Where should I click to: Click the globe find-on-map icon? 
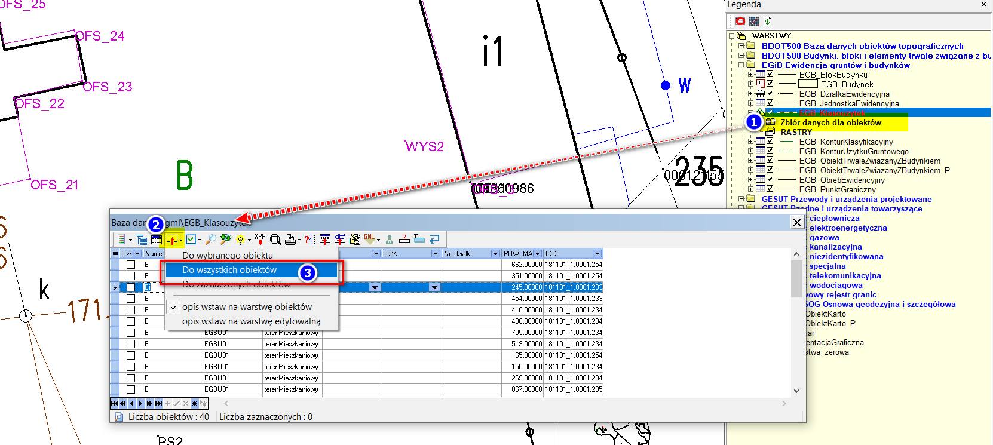tap(225, 240)
